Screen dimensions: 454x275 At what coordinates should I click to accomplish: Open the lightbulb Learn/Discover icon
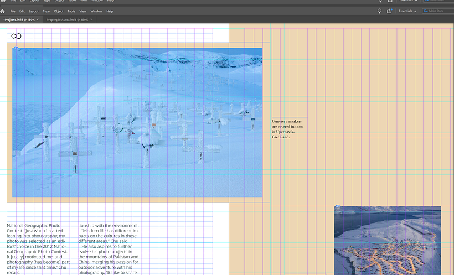tap(379, 11)
